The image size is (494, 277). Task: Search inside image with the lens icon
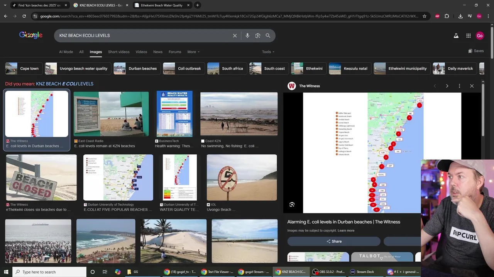pos(292,205)
